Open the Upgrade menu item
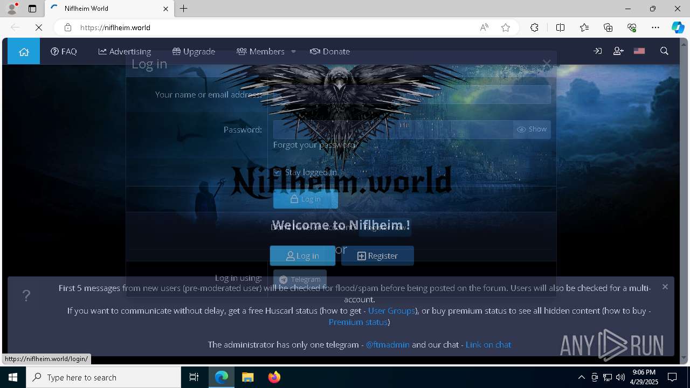690x388 pixels. (x=194, y=52)
